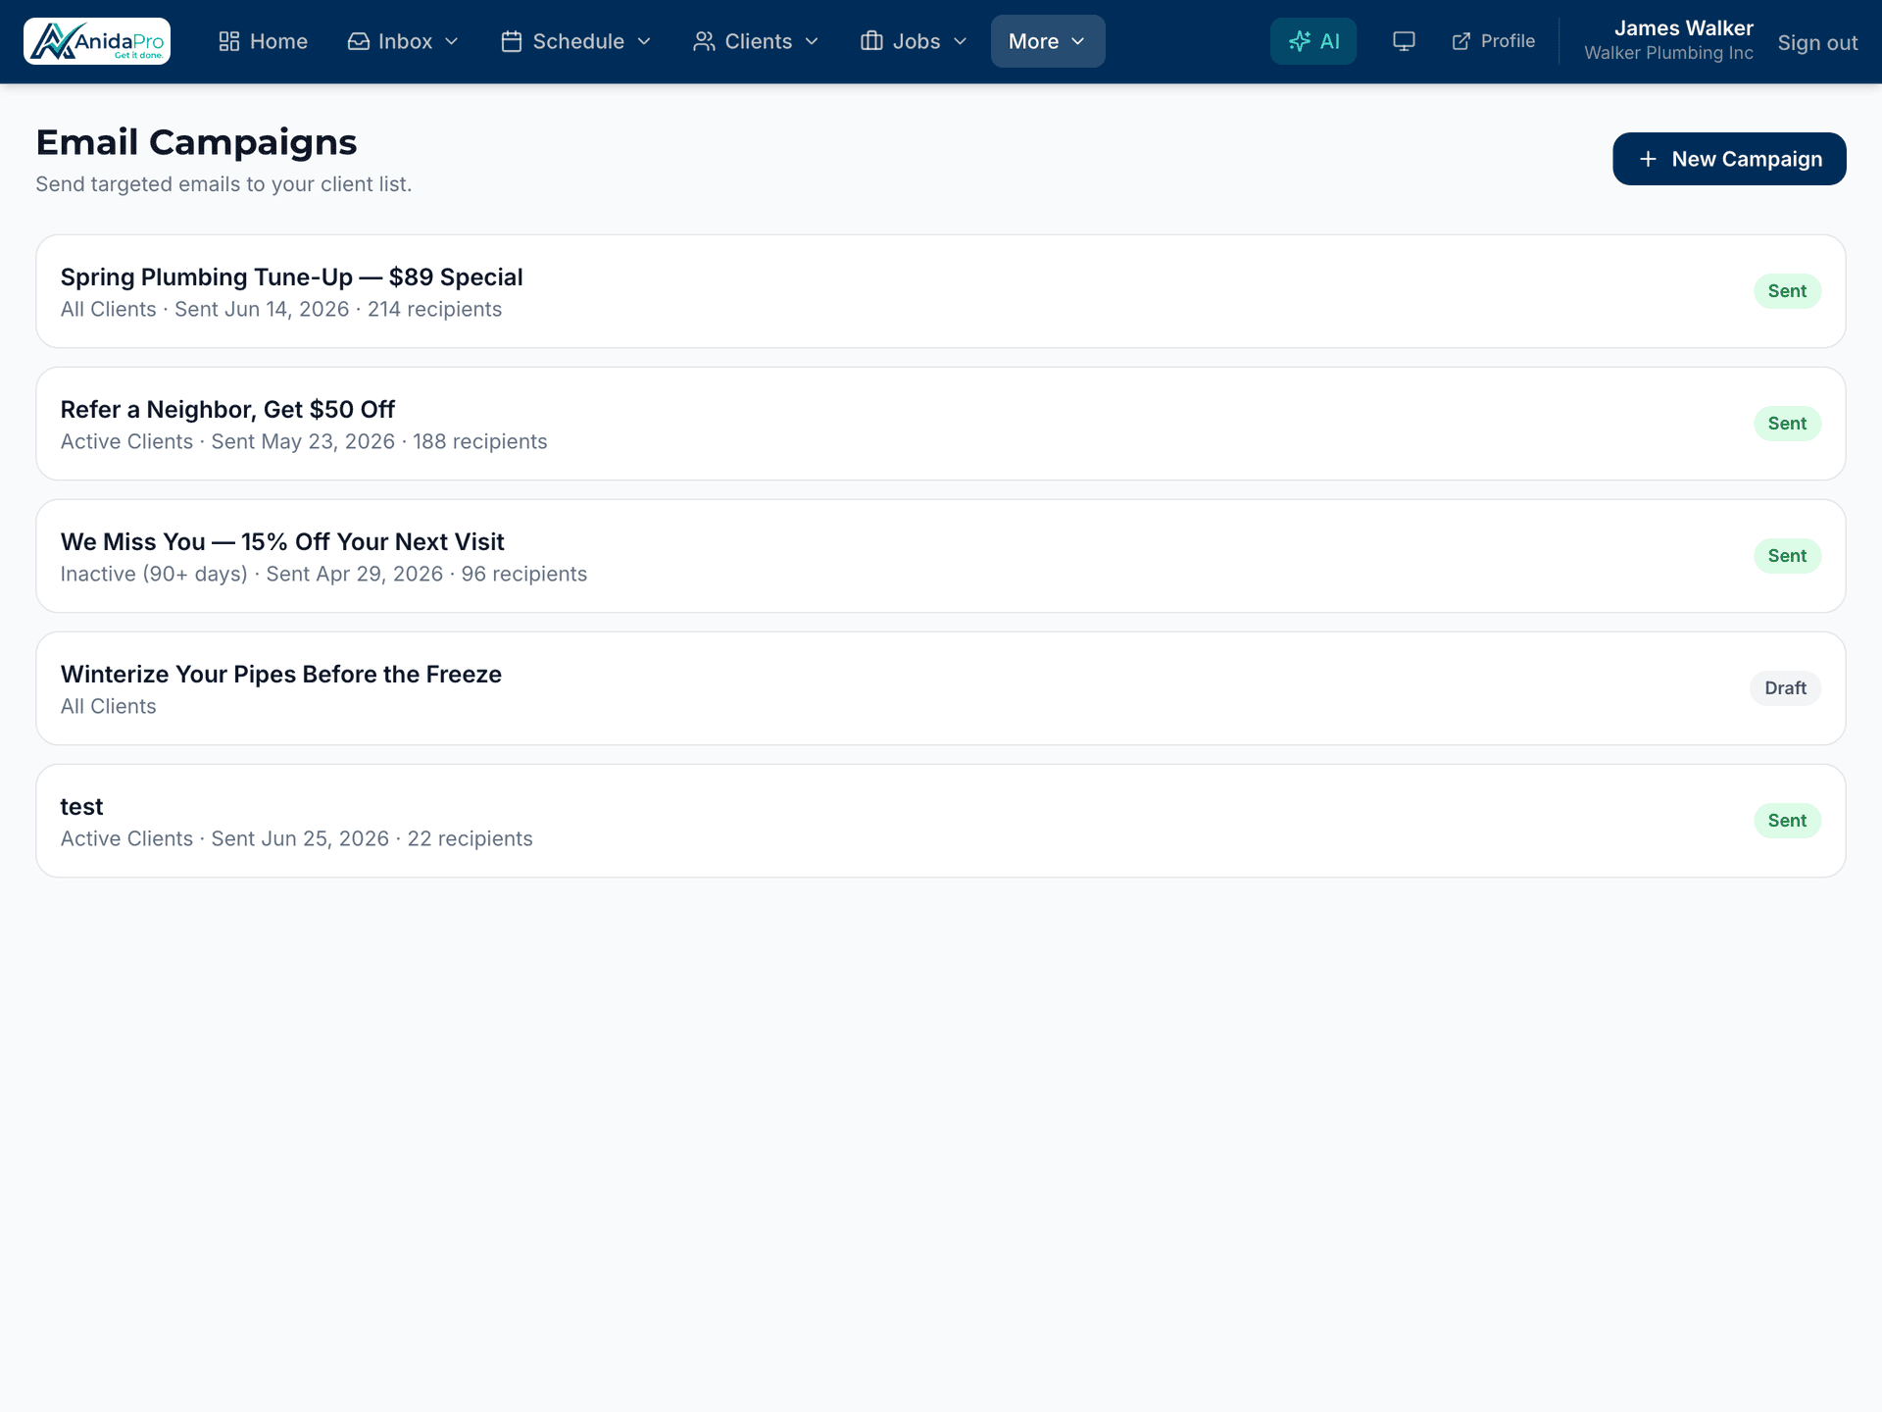The image size is (1882, 1412).
Task: Click the Draft badge on Winterize row
Action: point(1785,688)
